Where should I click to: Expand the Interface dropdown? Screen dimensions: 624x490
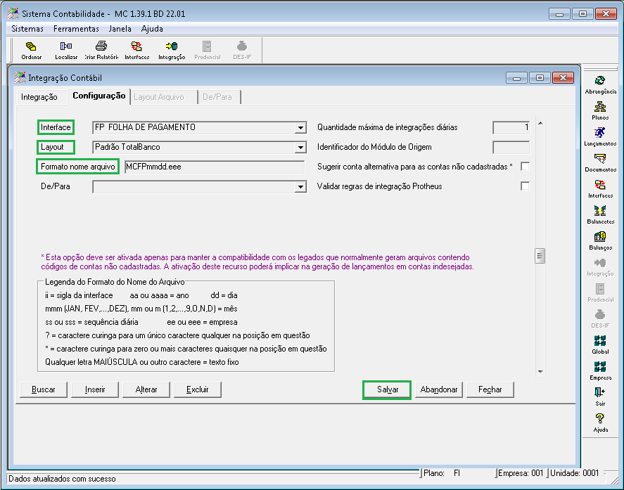click(x=300, y=128)
